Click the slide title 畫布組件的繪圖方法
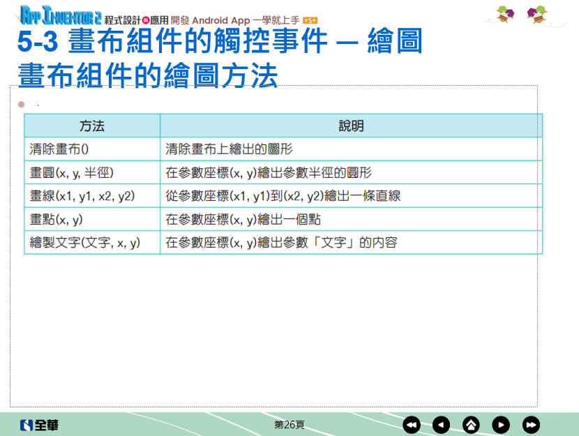Image resolution: width=579 pixels, height=436 pixels. click(148, 76)
